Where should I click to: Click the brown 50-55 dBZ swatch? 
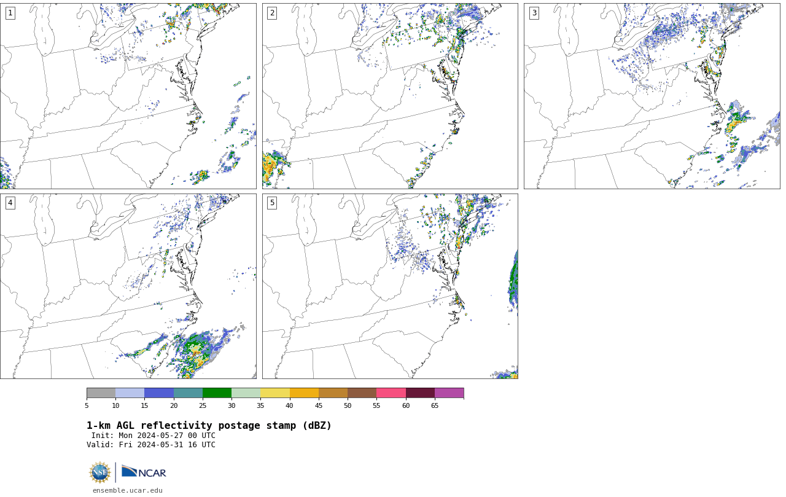(362, 393)
